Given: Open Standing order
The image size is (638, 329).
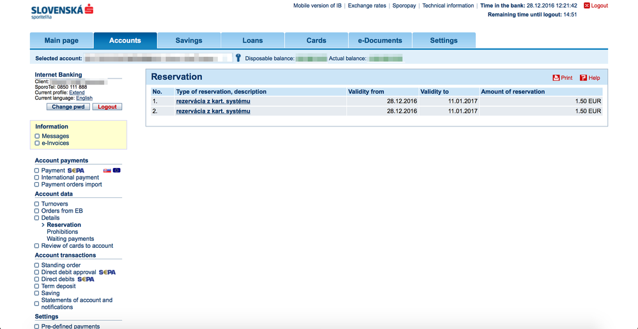Looking at the screenshot, I should (61, 265).
